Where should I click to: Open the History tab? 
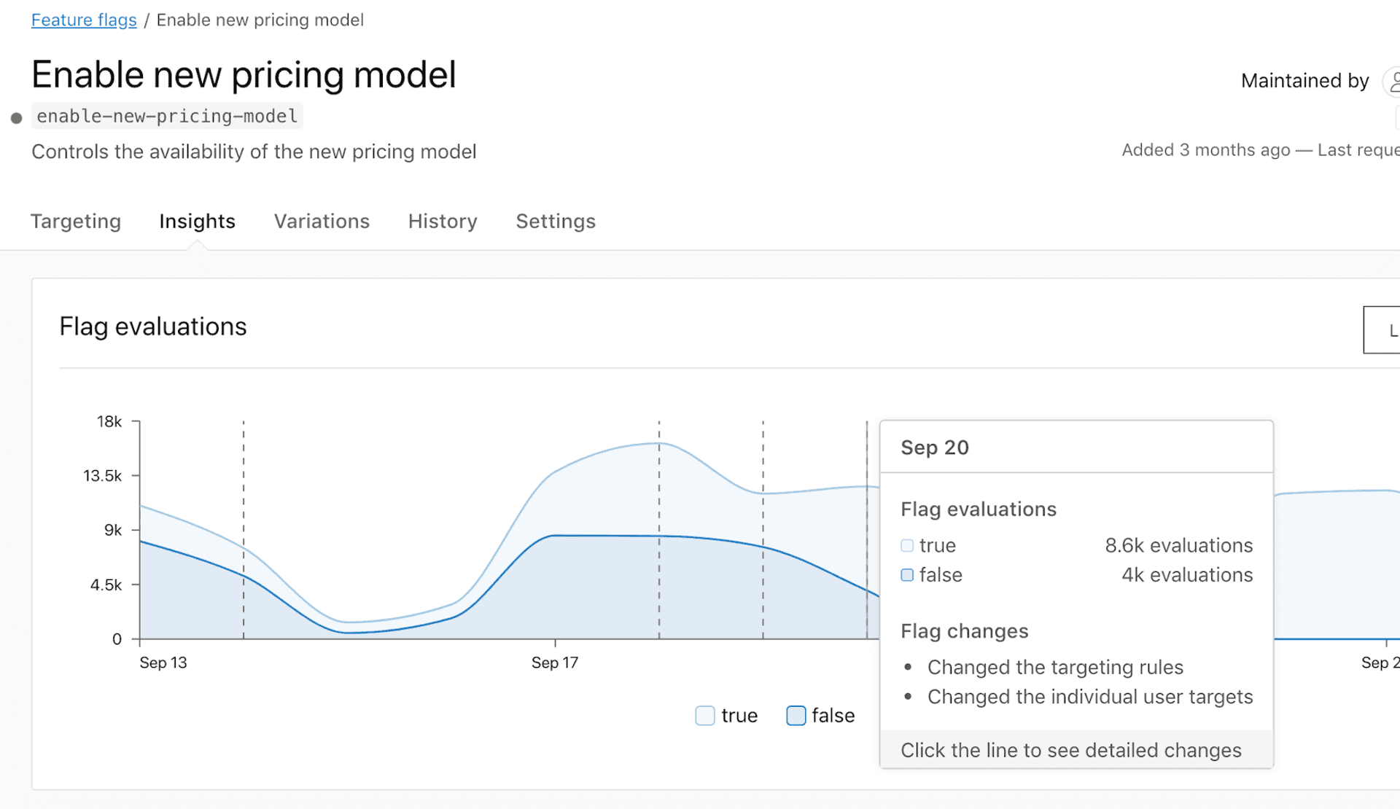pos(442,221)
